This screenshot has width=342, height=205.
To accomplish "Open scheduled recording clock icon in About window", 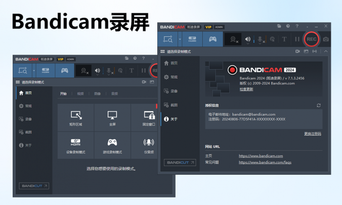I will point(288,26).
